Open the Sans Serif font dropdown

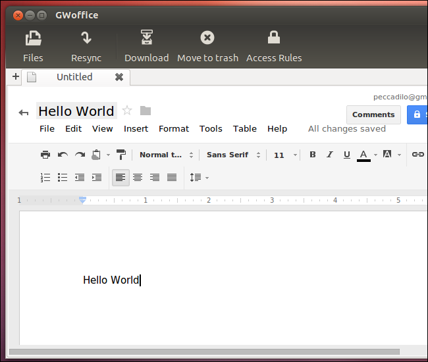click(x=234, y=155)
